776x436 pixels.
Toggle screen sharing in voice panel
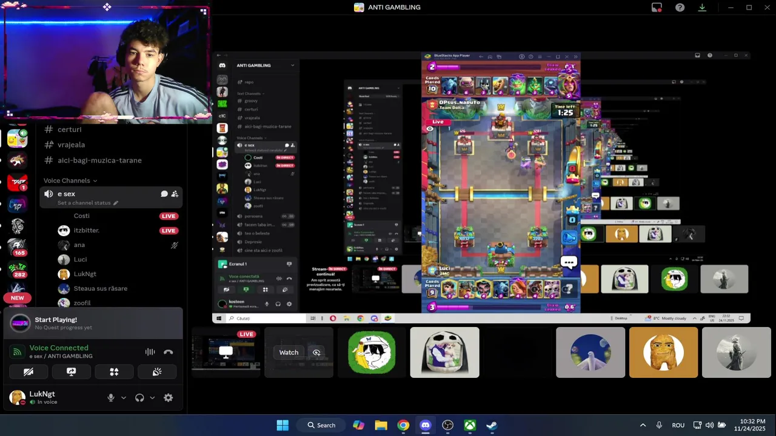point(71,372)
